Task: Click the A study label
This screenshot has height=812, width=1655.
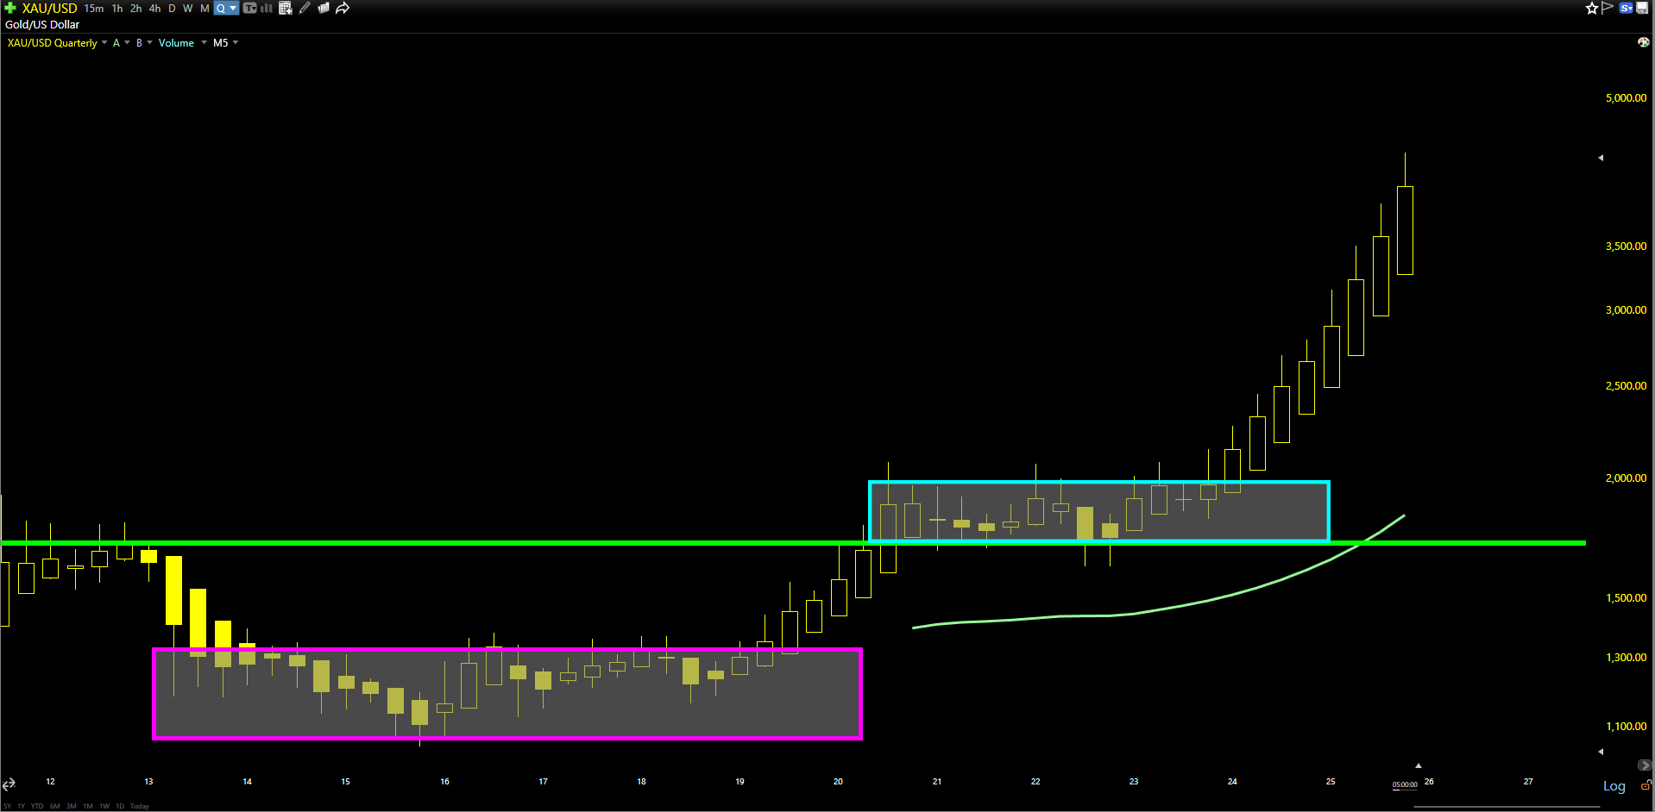Action: coord(116,43)
